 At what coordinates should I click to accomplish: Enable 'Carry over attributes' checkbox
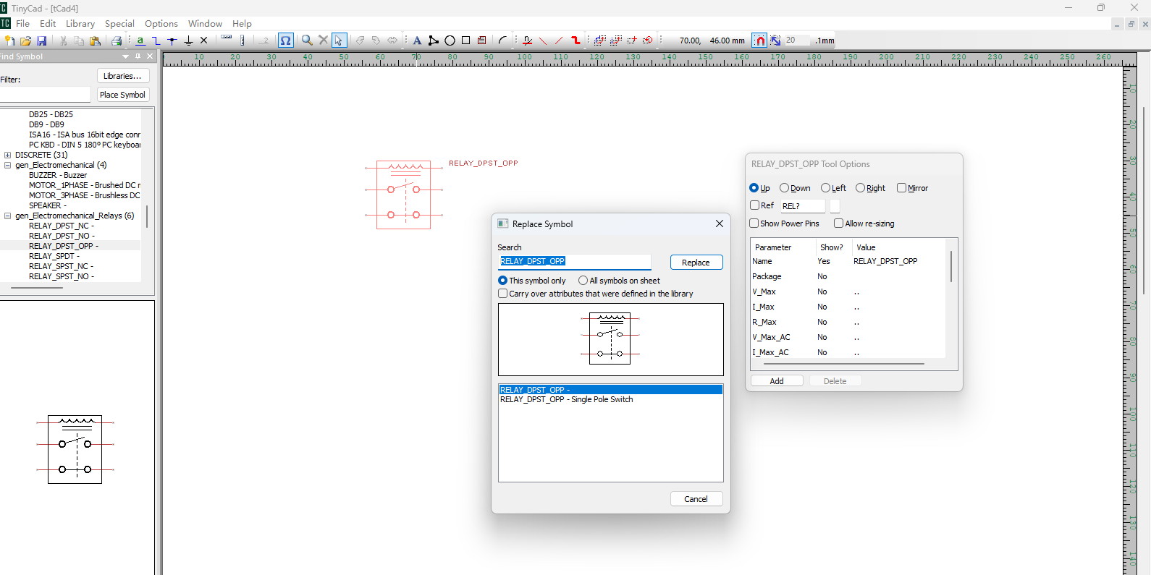[503, 294]
